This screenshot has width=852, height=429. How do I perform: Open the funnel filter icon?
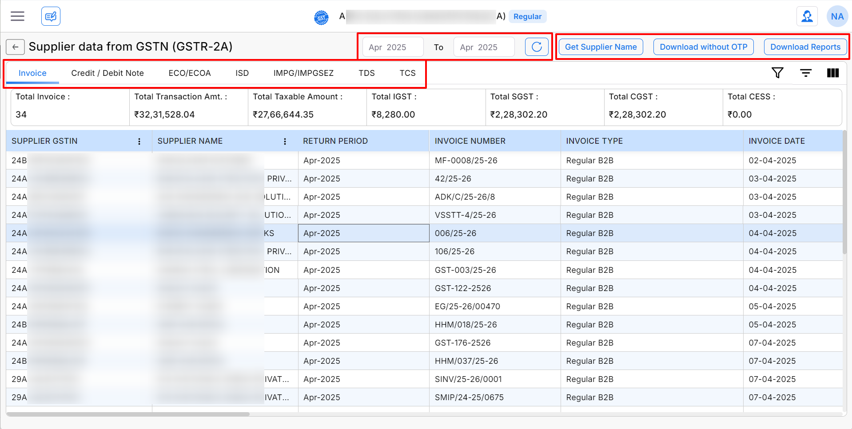pyautogui.click(x=777, y=73)
